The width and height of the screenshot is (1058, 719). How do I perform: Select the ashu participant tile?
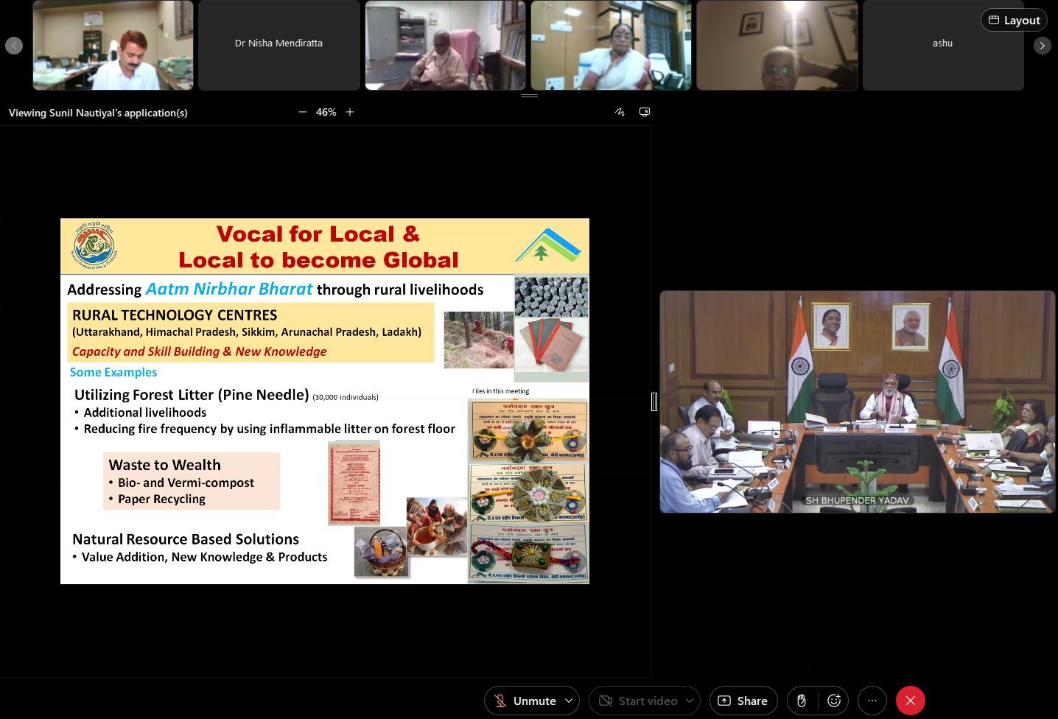[943, 44]
